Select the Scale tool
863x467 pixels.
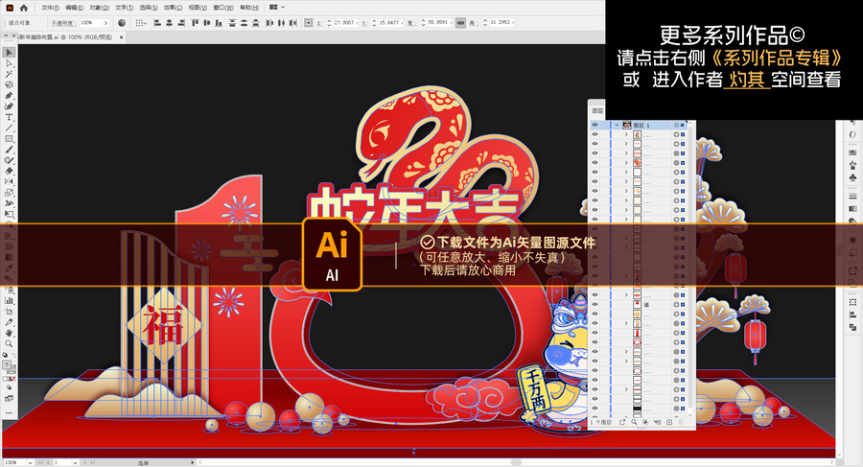tap(9, 193)
